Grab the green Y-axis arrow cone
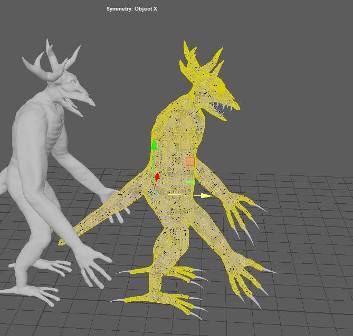353x336 pixels. 154,144
